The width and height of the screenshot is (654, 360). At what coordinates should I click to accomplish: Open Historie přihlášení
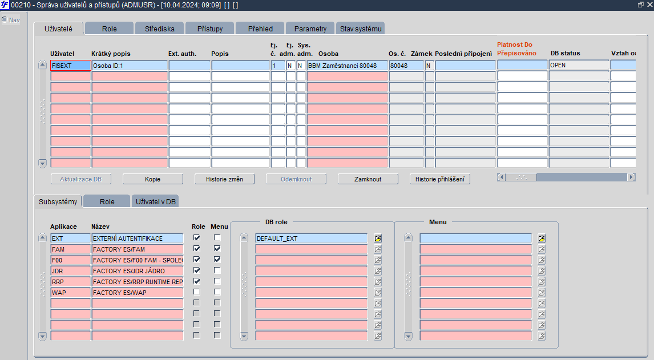point(440,179)
